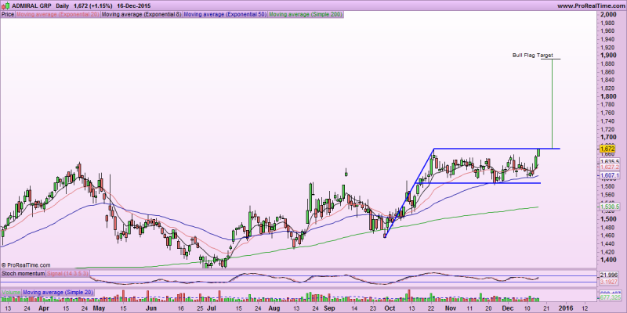The image size is (627, 313).
Task: Click the 1,627.2 moving average price tag
Action: point(609,167)
